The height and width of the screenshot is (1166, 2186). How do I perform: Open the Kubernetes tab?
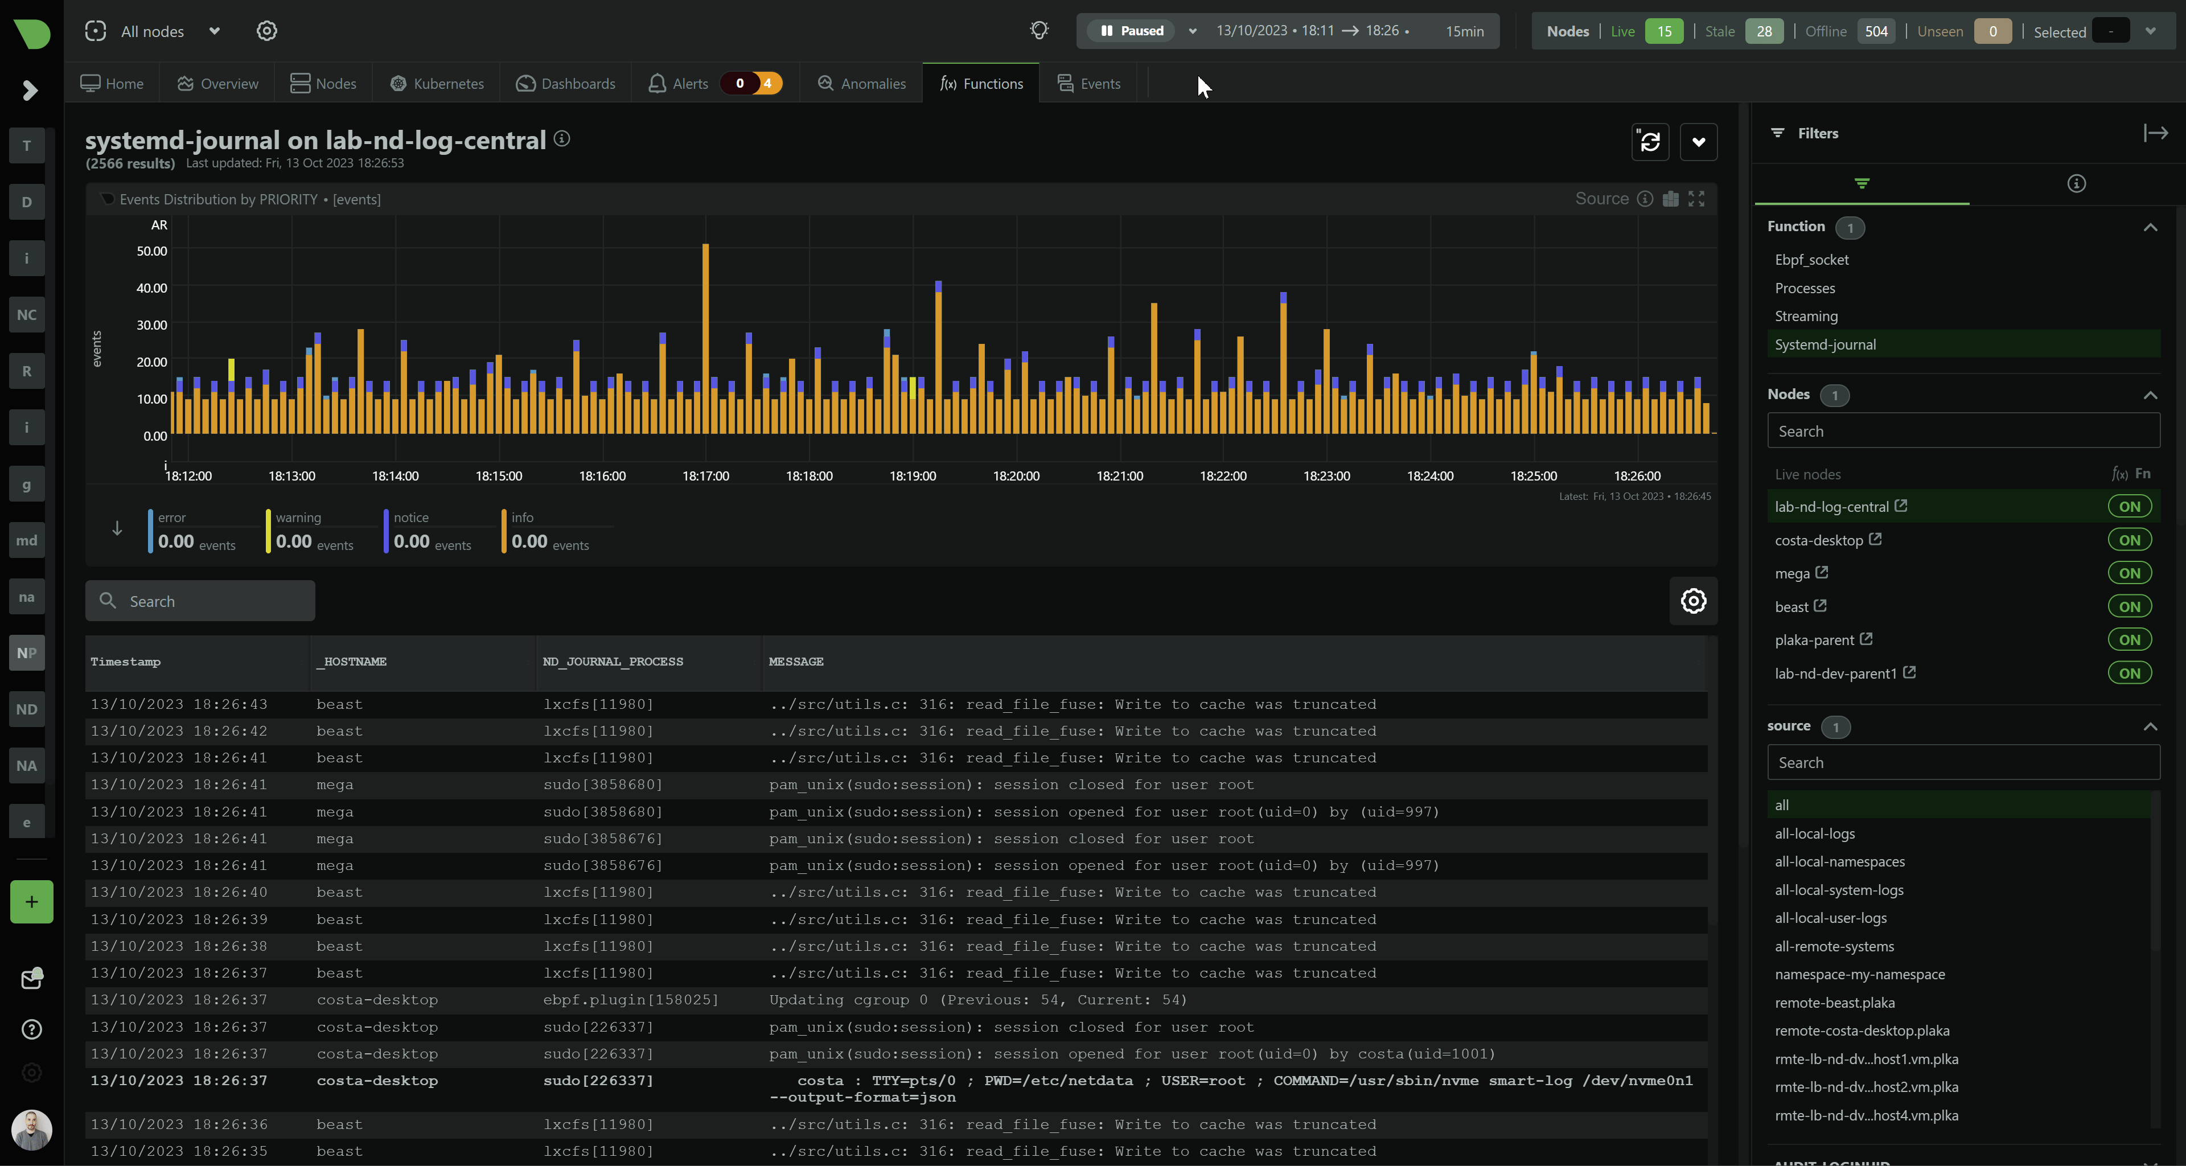pyautogui.click(x=437, y=83)
